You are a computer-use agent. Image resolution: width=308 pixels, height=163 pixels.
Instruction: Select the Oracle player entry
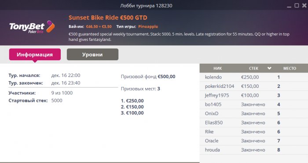point(254,141)
